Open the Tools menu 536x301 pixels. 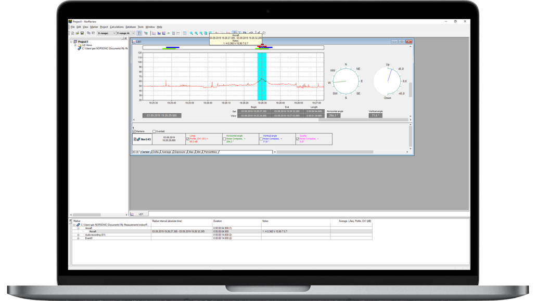click(x=141, y=27)
